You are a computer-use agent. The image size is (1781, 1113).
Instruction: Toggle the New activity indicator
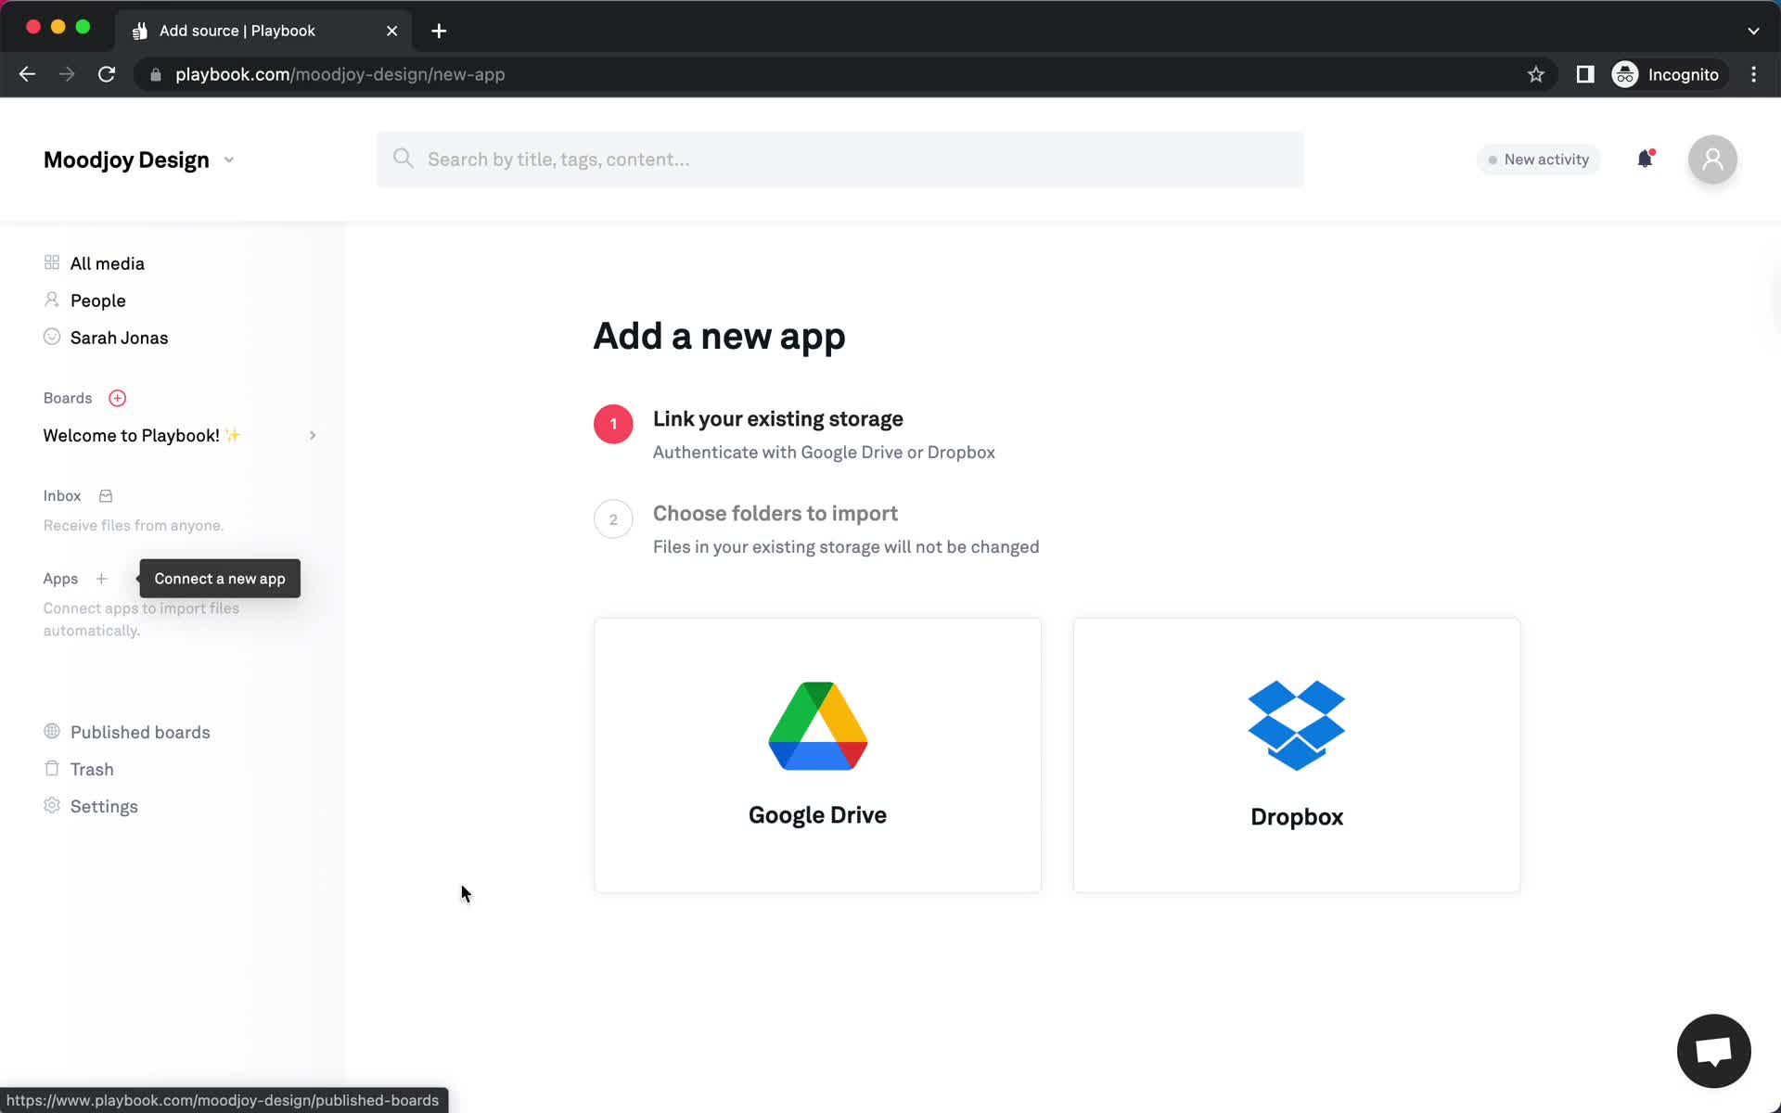(1536, 159)
